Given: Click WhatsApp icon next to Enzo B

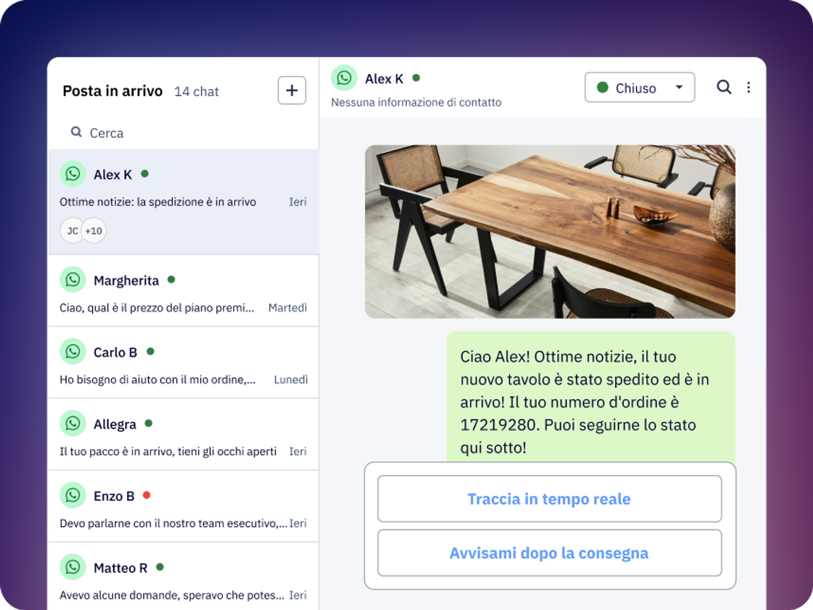Looking at the screenshot, I should coord(73,495).
